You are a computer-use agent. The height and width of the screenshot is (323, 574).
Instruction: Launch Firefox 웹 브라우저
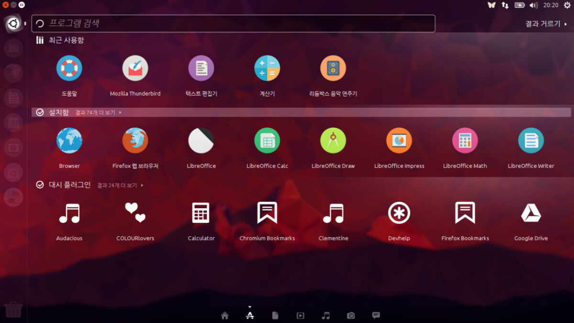tap(135, 141)
